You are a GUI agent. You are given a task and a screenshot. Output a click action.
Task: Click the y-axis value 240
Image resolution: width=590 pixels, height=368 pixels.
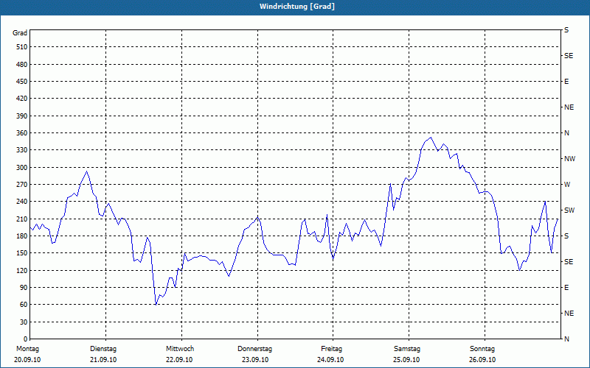22,202
